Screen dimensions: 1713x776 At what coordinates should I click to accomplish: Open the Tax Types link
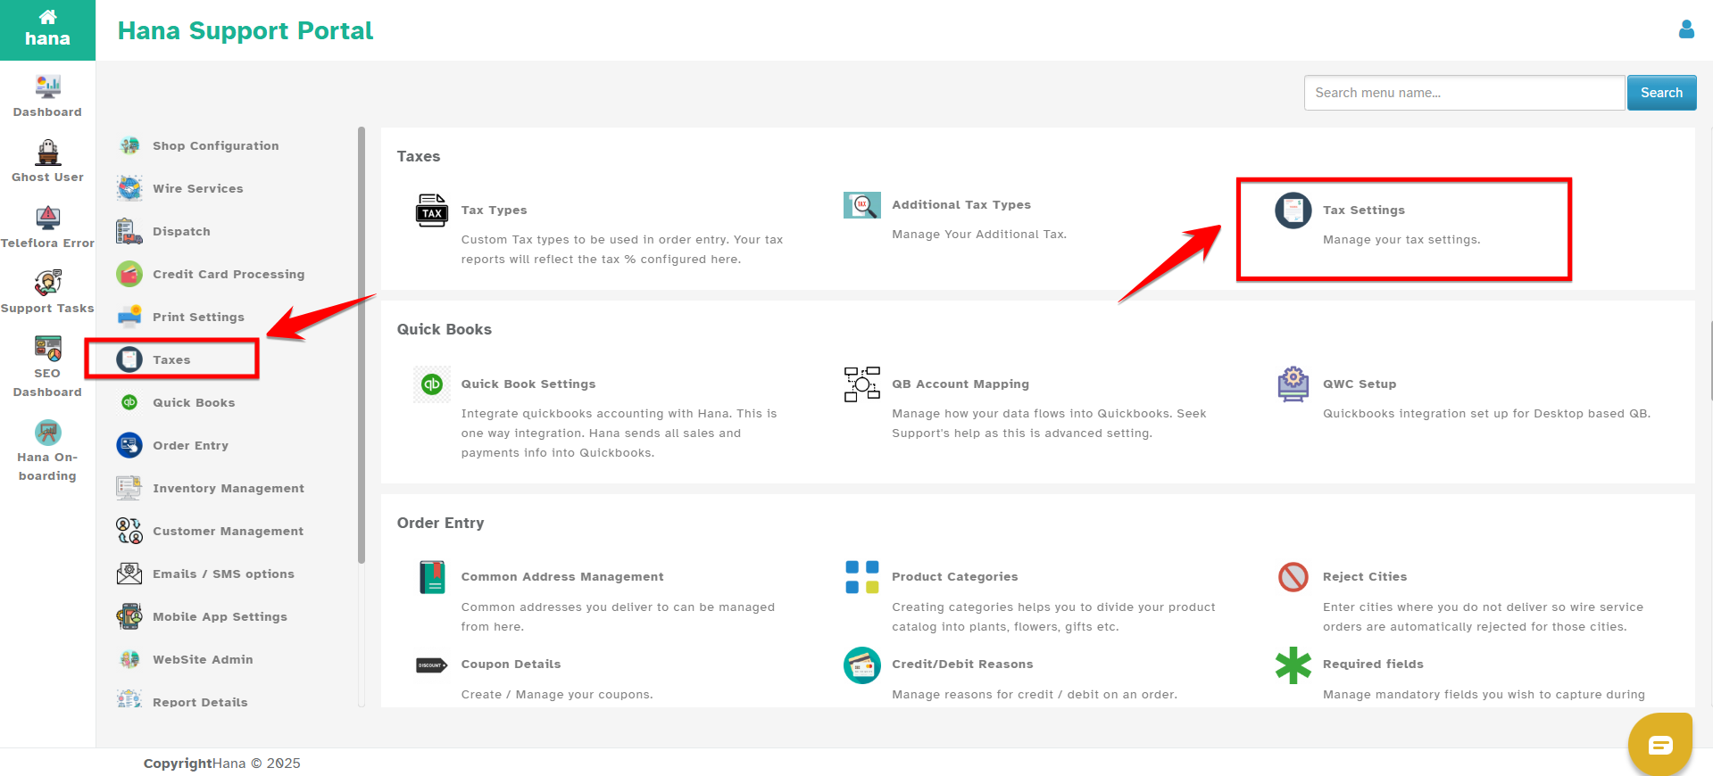(x=495, y=210)
